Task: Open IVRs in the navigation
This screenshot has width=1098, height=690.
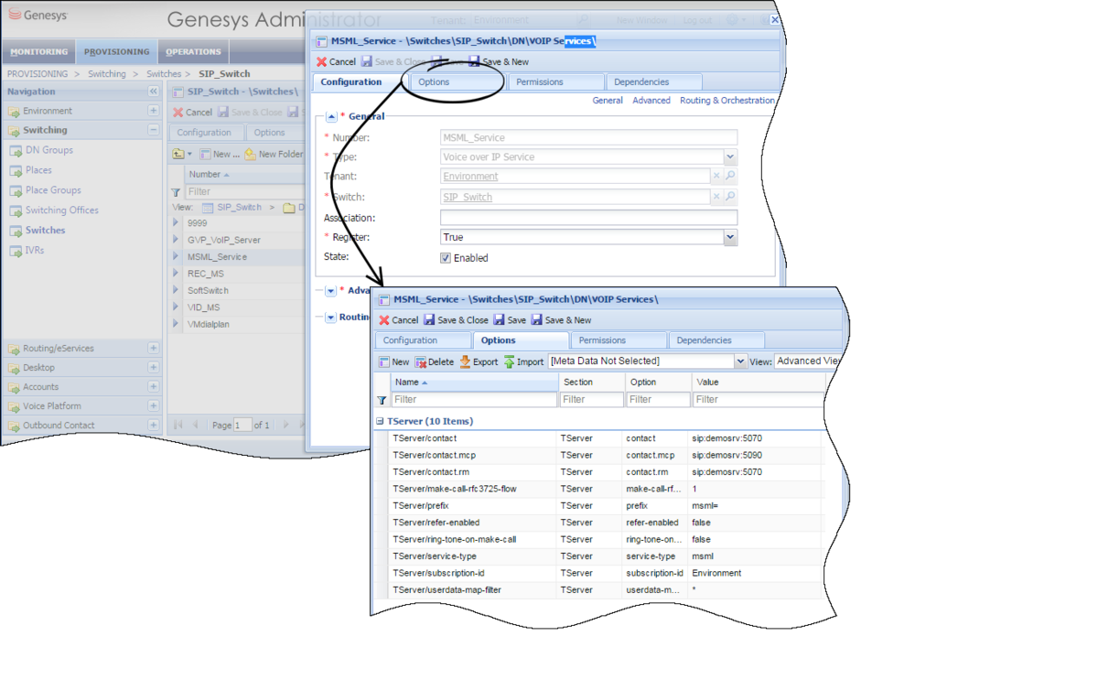Action: click(35, 251)
